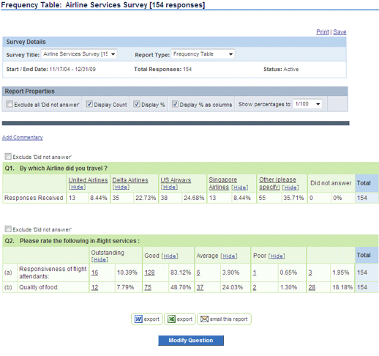Screen dimensions: 379x356
Task: Hide the Outstanding rating column
Action: coord(100,259)
